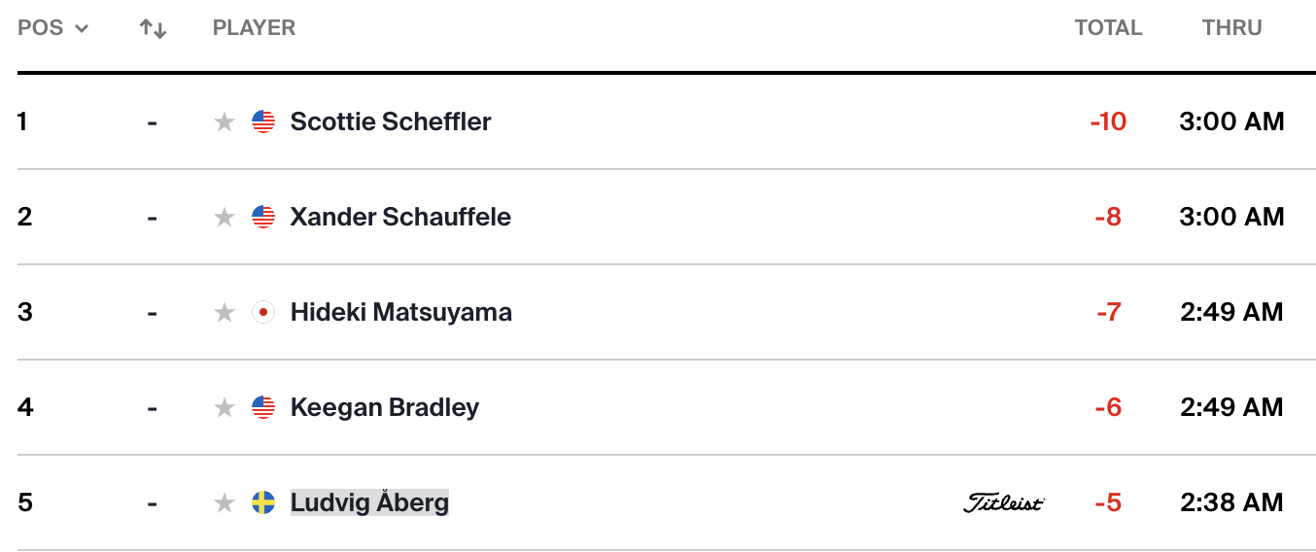The image size is (1316, 552).
Task: Star Keegan Bradley as a favorite
Action: (x=225, y=407)
